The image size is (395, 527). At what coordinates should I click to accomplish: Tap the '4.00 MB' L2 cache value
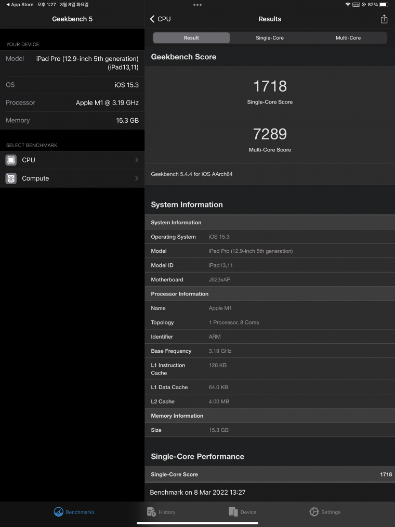click(219, 401)
